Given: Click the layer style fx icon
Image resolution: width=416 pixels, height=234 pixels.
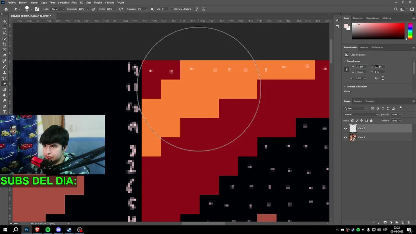Looking at the screenshot, I should (x=379, y=223).
